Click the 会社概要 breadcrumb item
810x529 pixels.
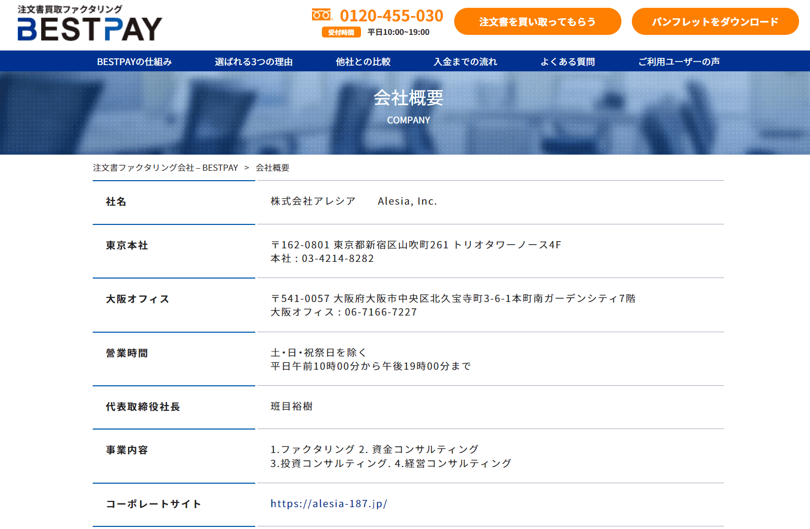tap(272, 168)
